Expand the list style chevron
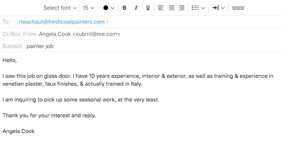Viewport: 282px width, 142px height. tap(203, 8)
